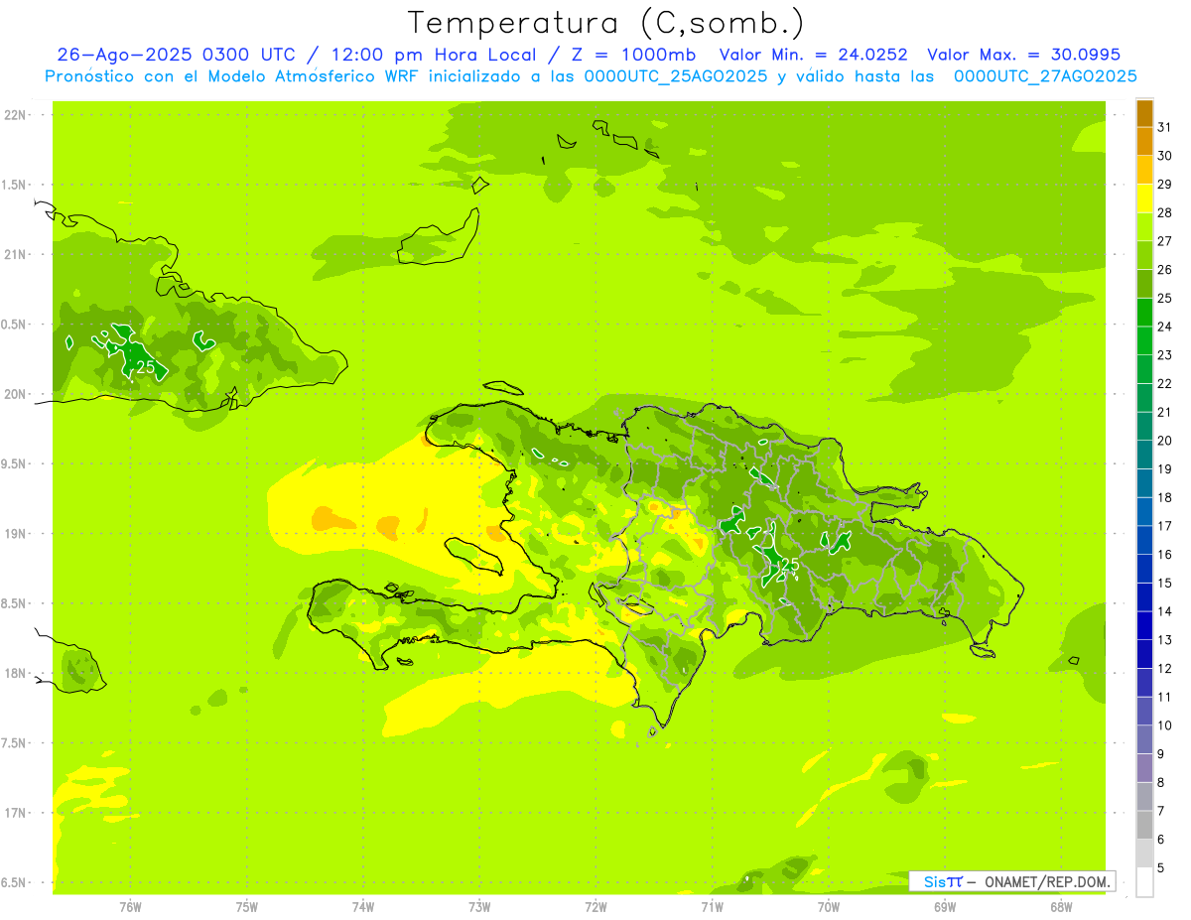Click the 'Temperatura (C,somb.)' chart title

[606, 23]
